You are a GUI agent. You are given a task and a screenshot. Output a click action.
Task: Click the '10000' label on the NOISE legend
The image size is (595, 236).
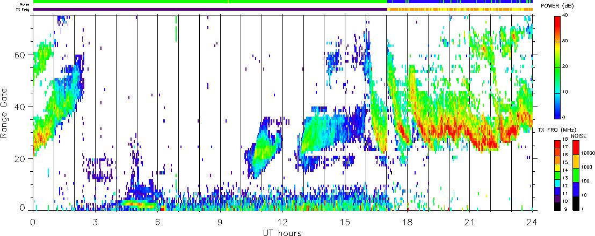588,153
